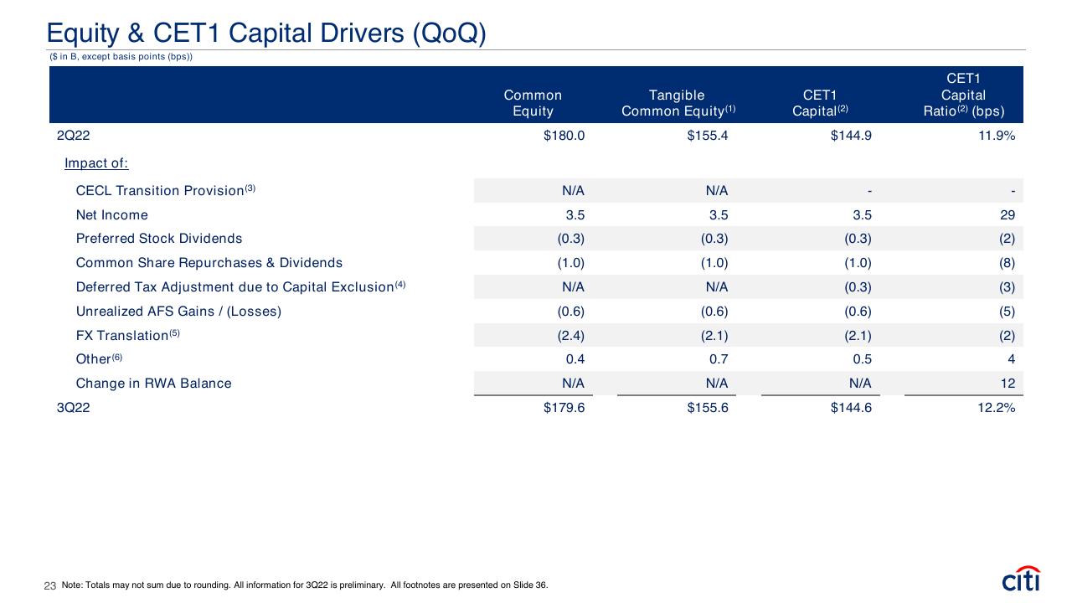This screenshot has height=603, width=1072.
Task: Click the Citi logo
Action: (x=1021, y=578)
